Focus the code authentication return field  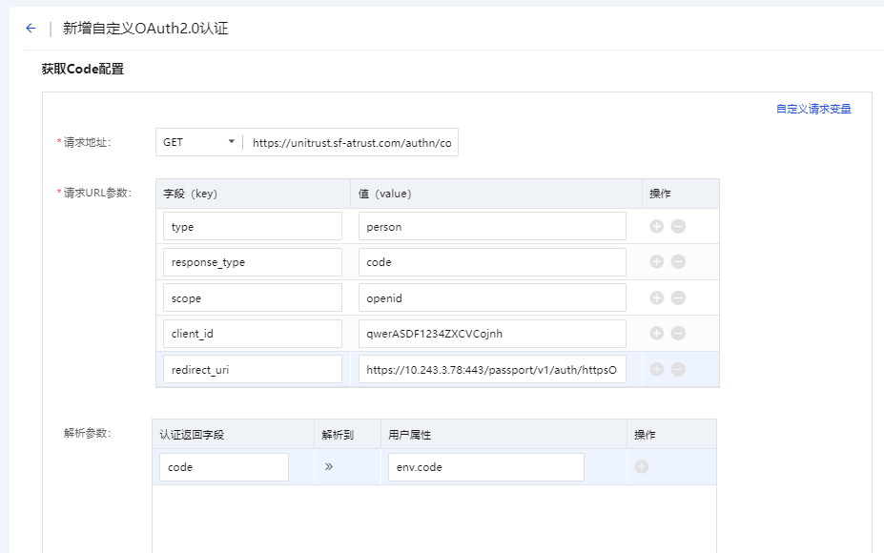224,467
